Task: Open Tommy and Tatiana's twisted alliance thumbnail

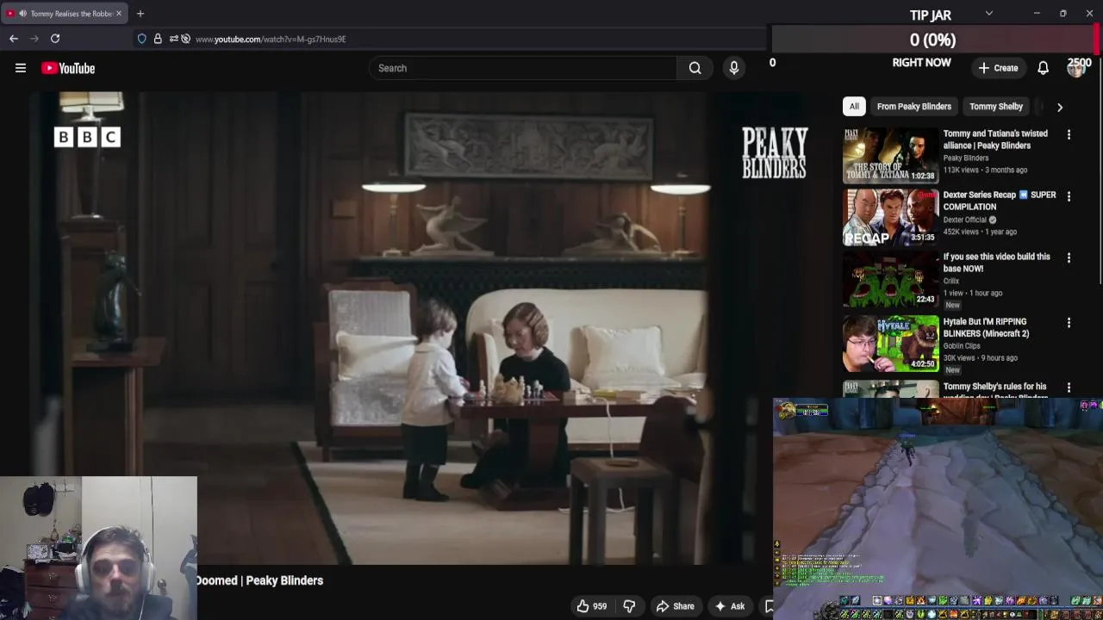Action: pyautogui.click(x=890, y=155)
